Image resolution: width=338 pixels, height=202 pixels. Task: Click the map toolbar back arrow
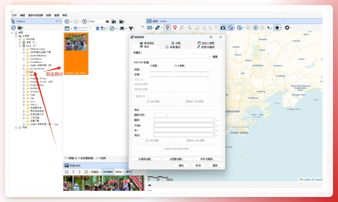pyautogui.click(x=256, y=28)
